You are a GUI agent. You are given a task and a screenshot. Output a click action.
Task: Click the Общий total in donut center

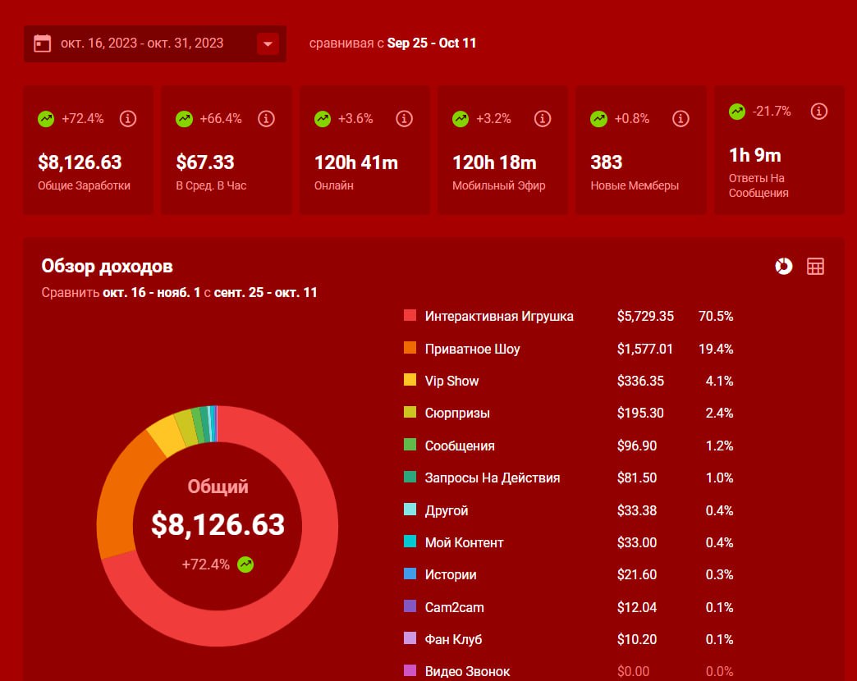218,523
